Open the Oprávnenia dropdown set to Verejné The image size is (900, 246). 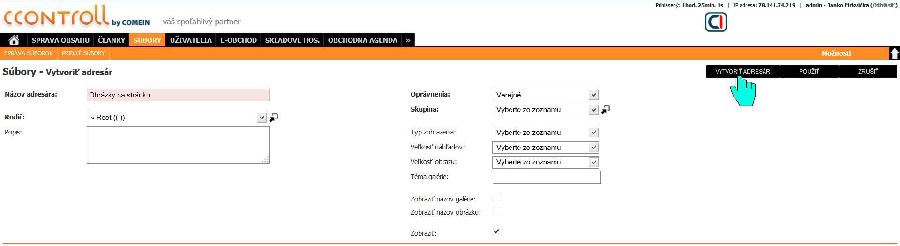coord(546,95)
